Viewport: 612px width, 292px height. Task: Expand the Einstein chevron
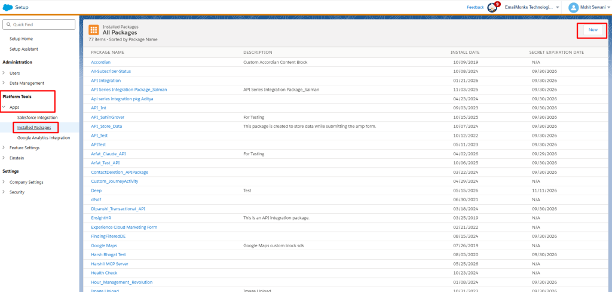coord(4,158)
